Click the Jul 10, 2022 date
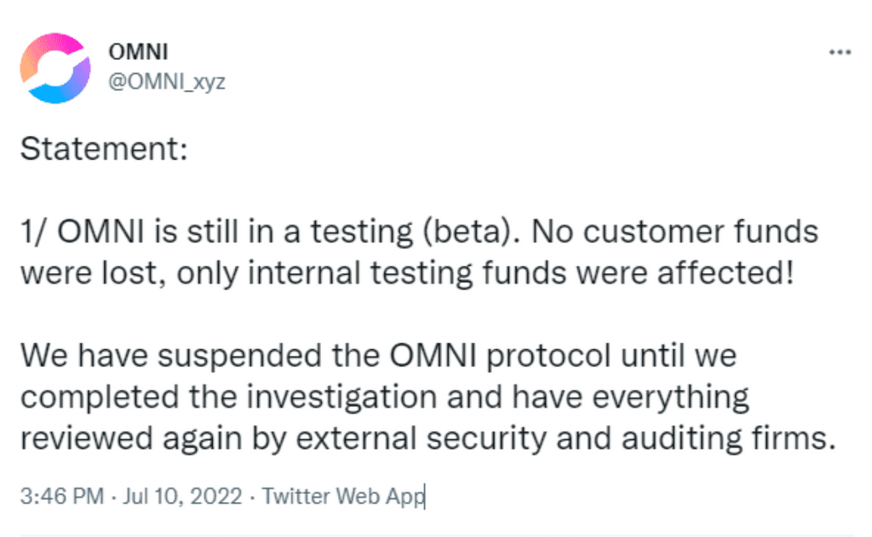The width and height of the screenshot is (872, 537). (x=182, y=496)
